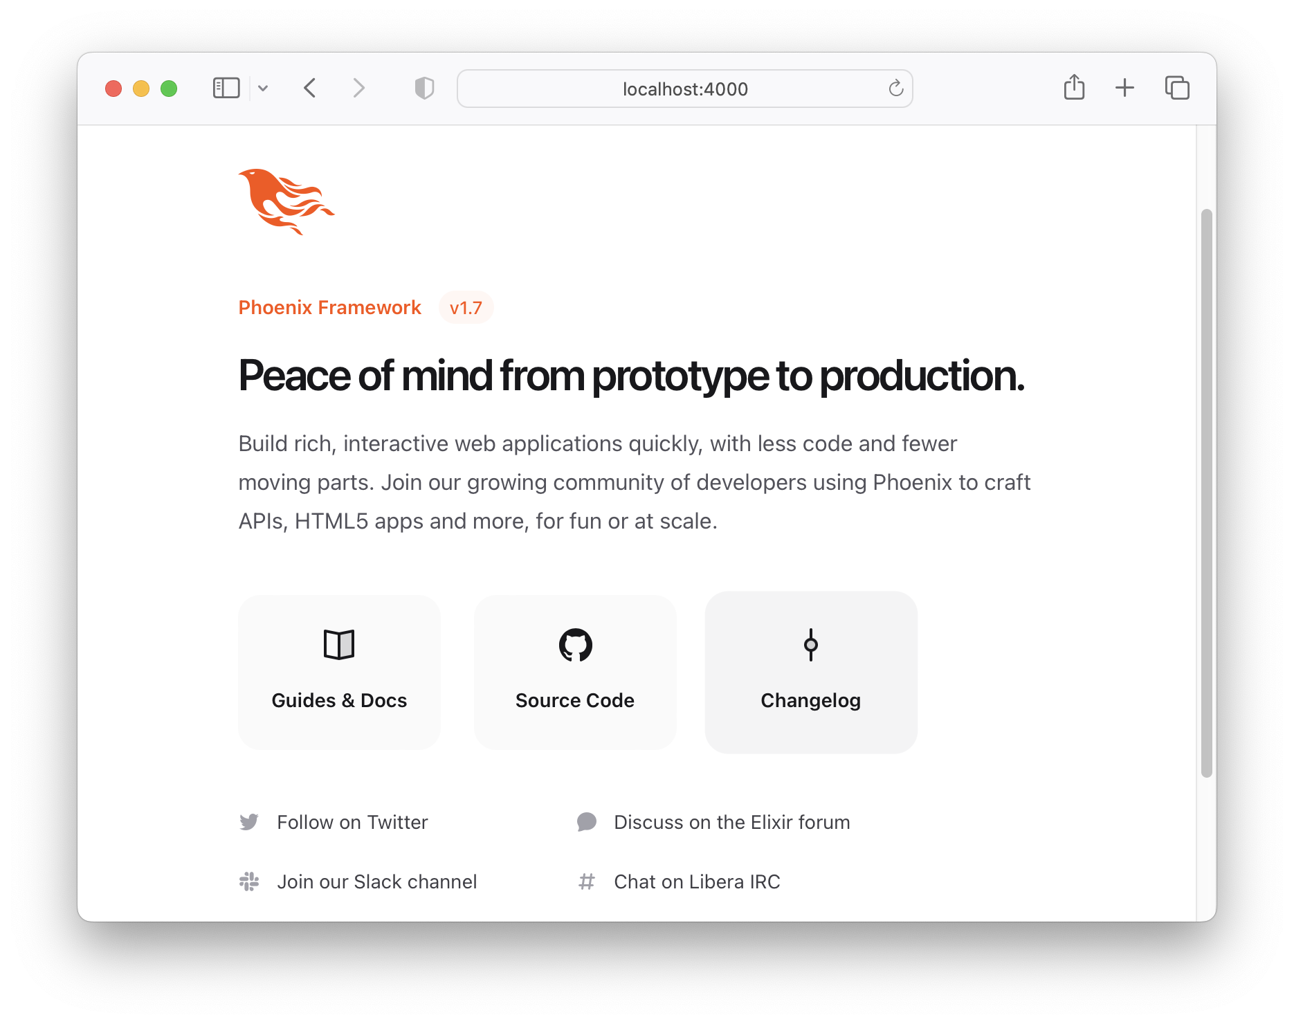Open the Guides & Docs card
Viewport: 1294px width, 1024px height.
click(x=339, y=672)
